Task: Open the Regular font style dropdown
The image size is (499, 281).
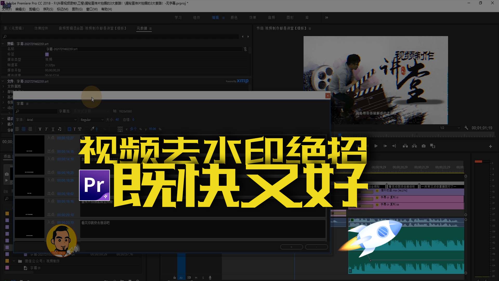Action: point(92,120)
